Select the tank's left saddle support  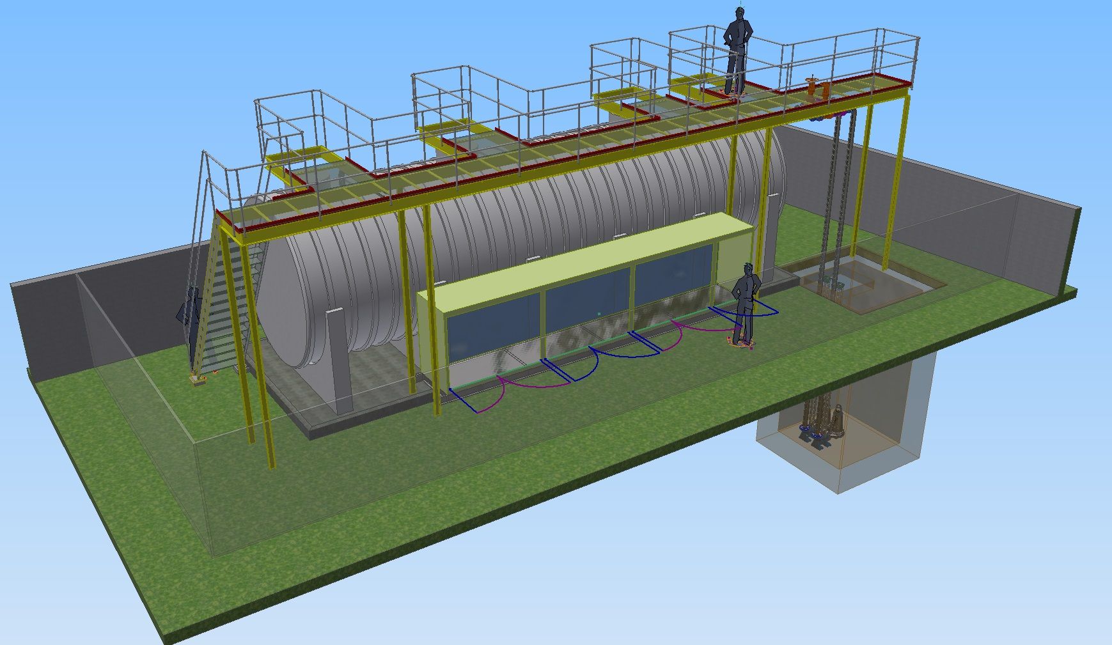coord(339,358)
